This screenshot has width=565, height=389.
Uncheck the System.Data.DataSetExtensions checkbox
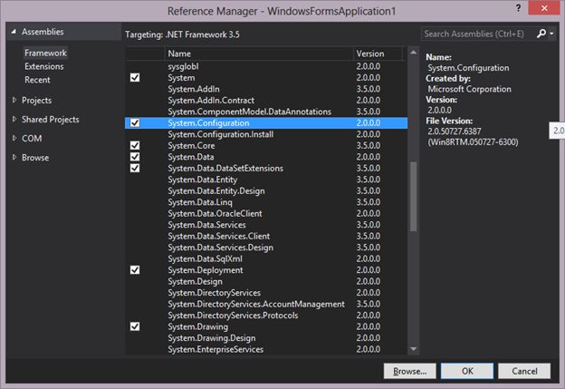(x=135, y=168)
